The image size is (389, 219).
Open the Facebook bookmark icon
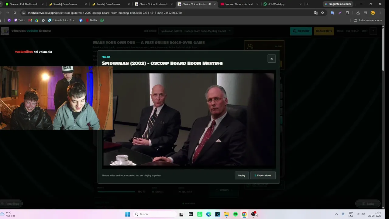pyautogui.click(x=81, y=20)
